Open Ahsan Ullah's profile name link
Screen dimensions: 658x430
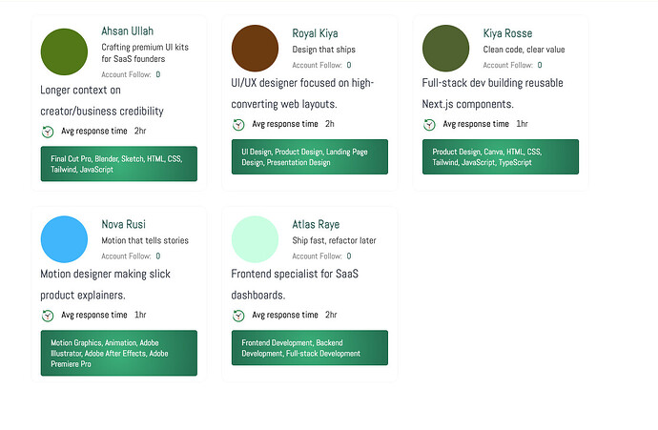tap(127, 32)
